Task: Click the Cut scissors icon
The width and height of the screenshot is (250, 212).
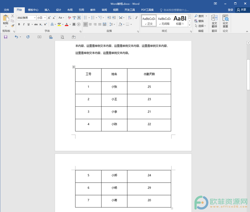Action: tap(12, 16)
